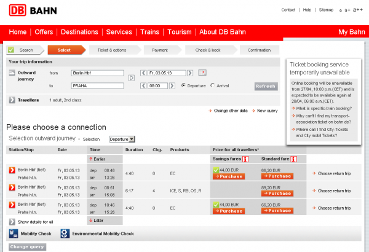This screenshot has width=369, height=252.
Task: Click the Refresh button
Action: (x=266, y=86)
